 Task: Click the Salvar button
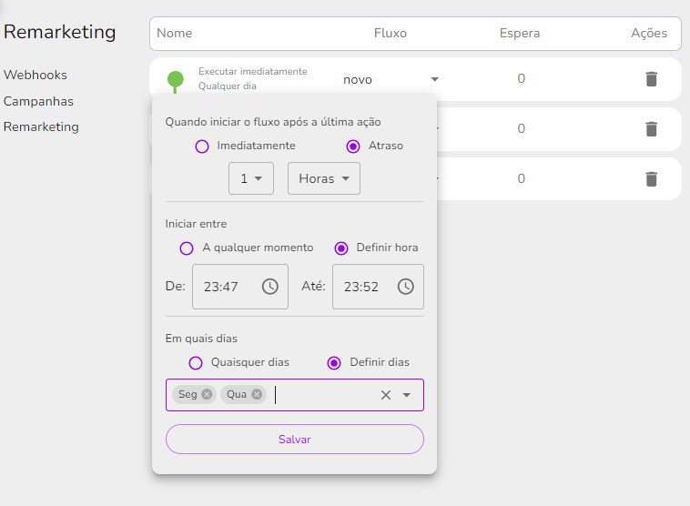click(295, 440)
